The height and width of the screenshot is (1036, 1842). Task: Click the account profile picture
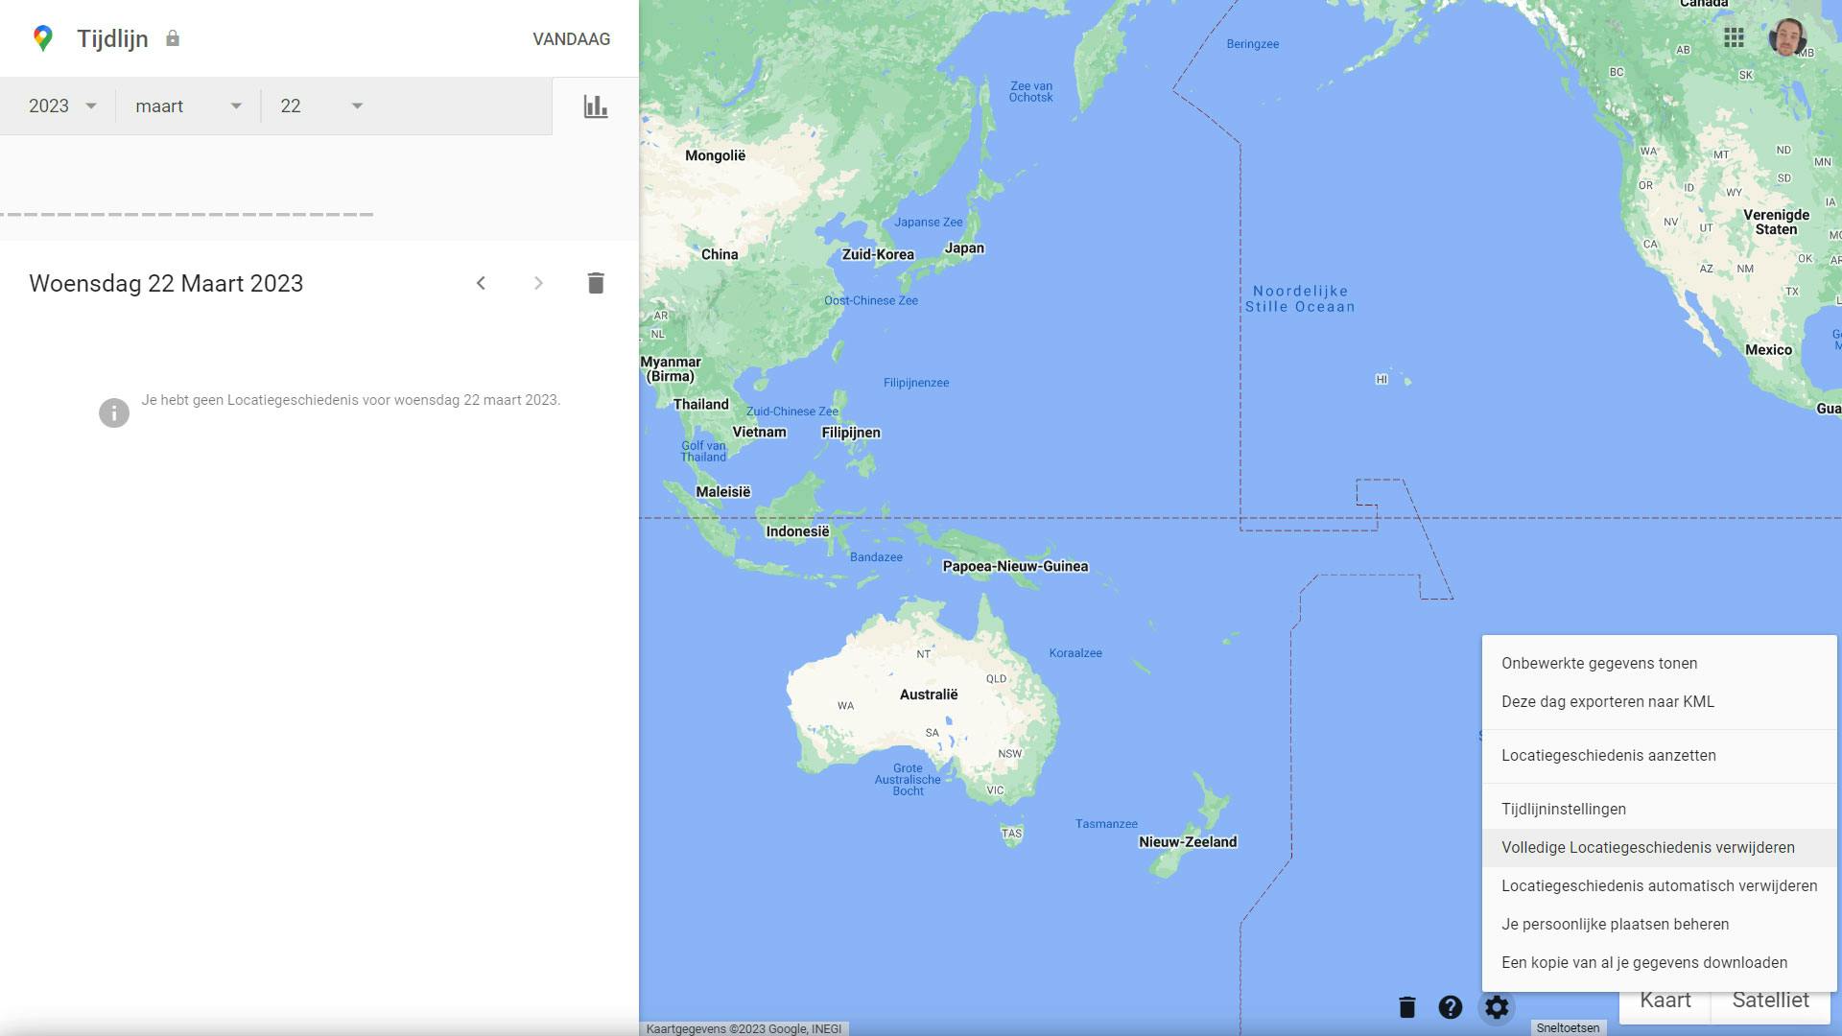tap(1786, 38)
